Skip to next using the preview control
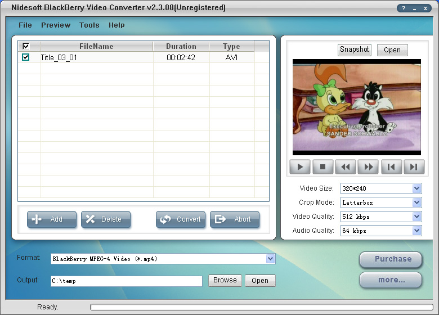The image size is (439, 315). 414,166
